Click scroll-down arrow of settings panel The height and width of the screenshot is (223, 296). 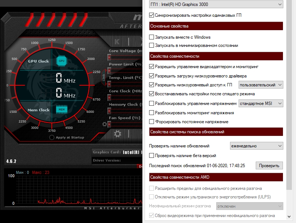click(289, 217)
